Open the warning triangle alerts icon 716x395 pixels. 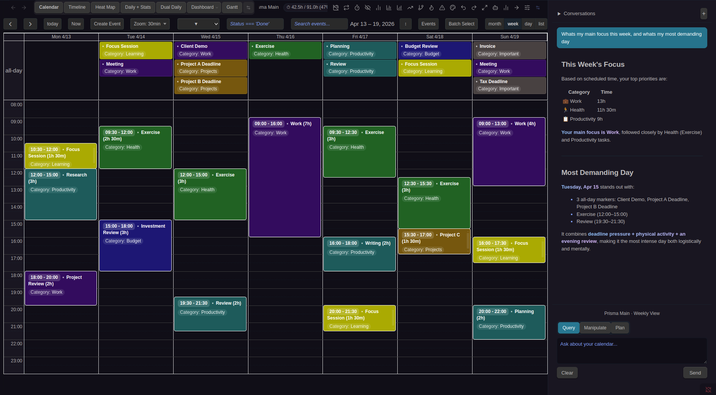[x=442, y=8]
